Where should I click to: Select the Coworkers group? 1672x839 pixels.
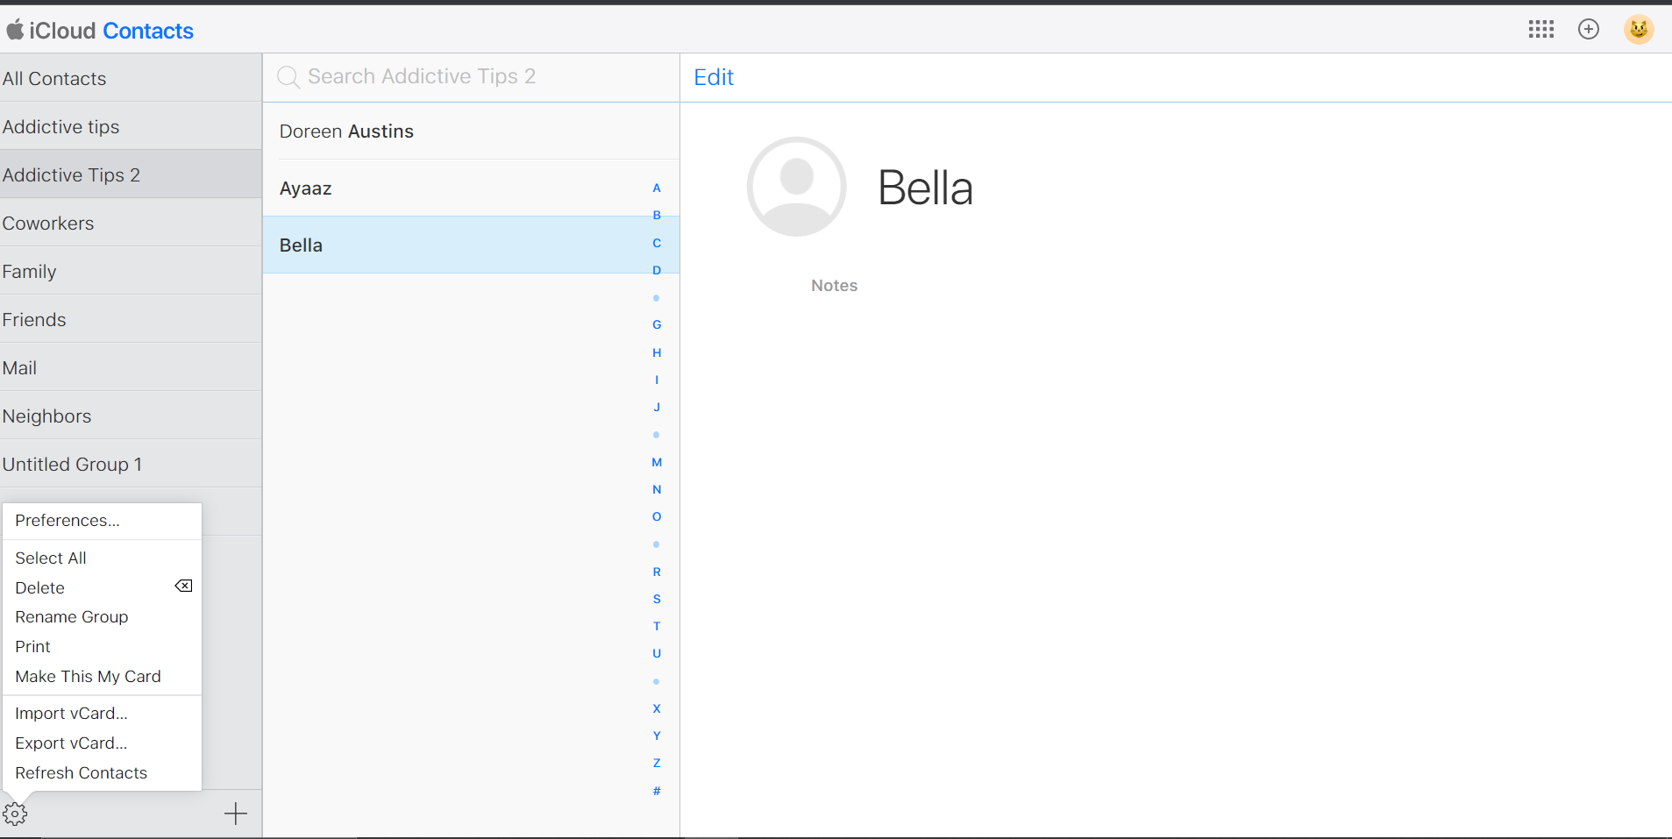[x=48, y=224]
